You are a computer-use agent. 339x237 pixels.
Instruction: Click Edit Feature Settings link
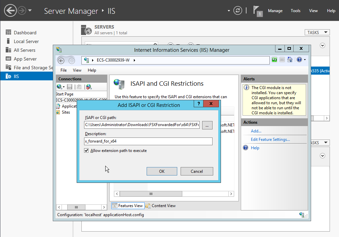coord(270,140)
